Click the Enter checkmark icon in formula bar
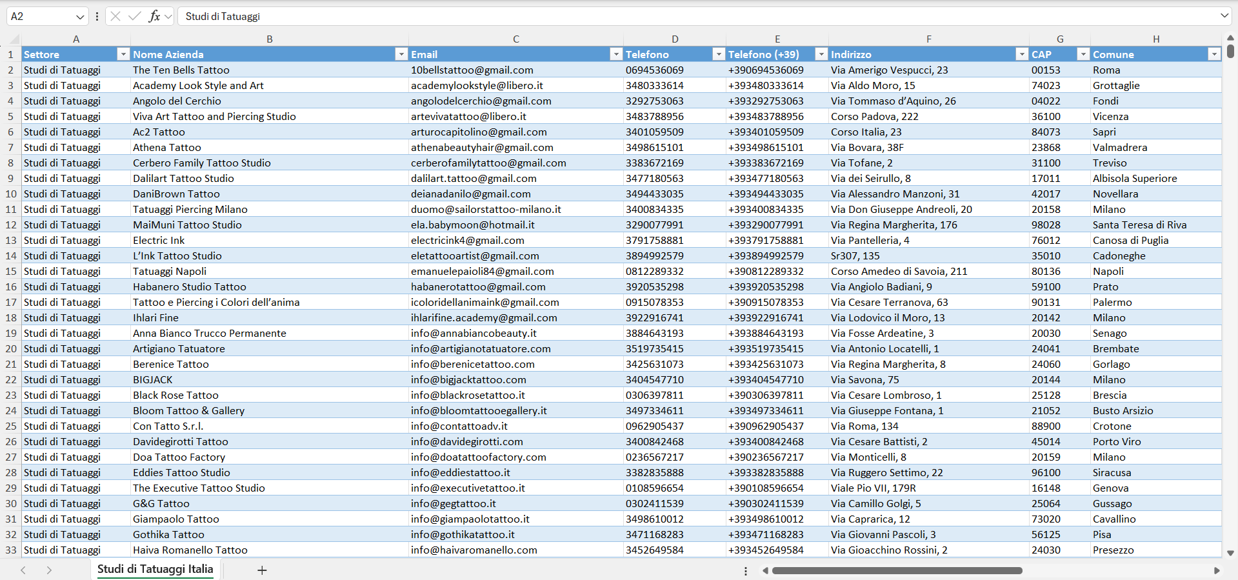Viewport: 1238px width, 580px height. coord(134,16)
